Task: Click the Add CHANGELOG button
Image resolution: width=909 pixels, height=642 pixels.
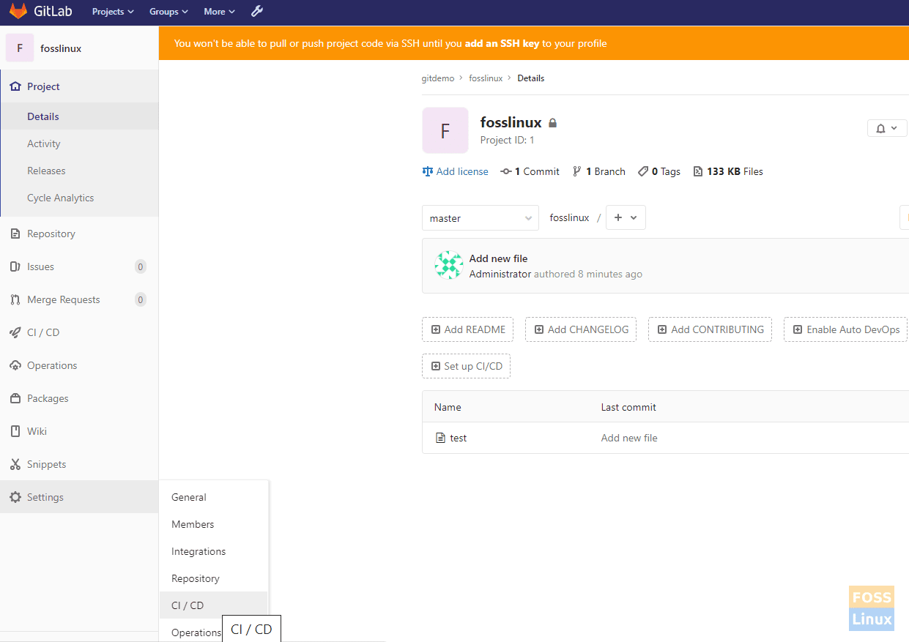Action: pyautogui.click(x=581, y=329)
